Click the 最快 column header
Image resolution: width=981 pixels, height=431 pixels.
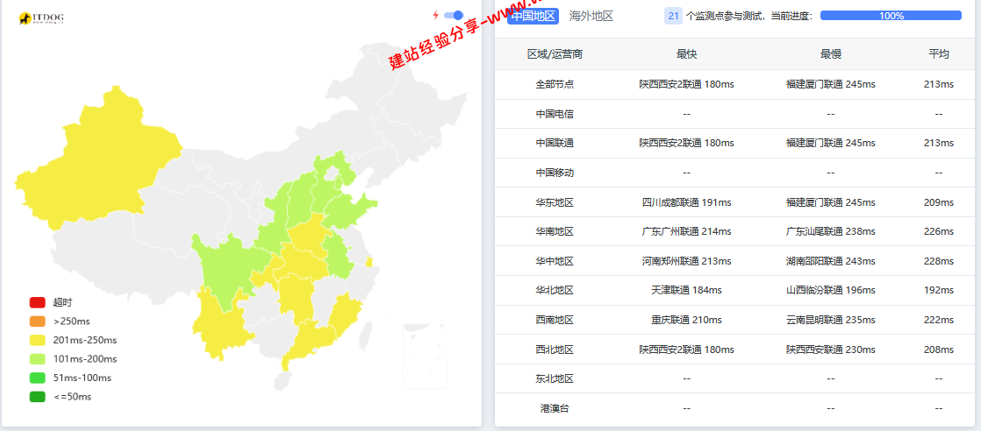pyautogui.click(x=686, y=54)
